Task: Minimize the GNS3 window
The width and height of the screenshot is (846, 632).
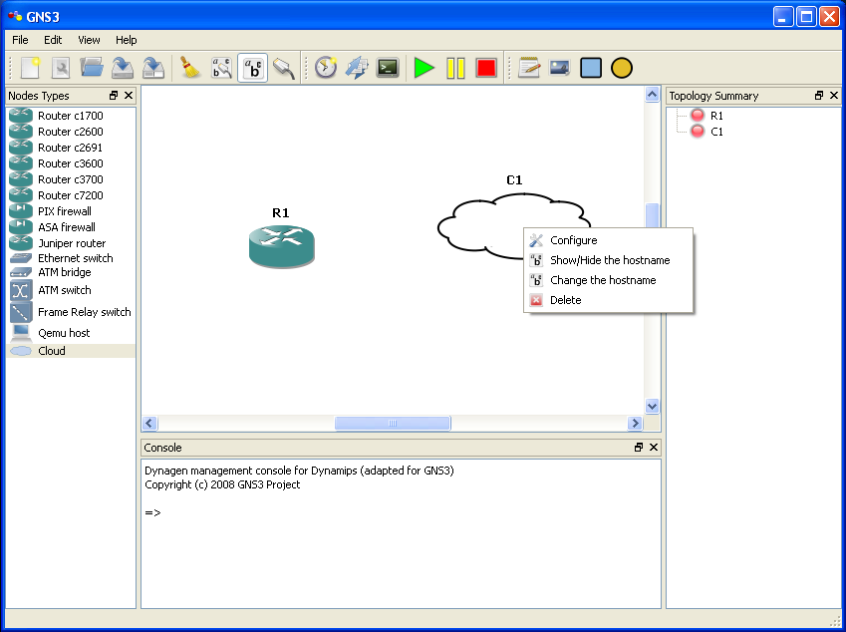Action: (783, 17)
